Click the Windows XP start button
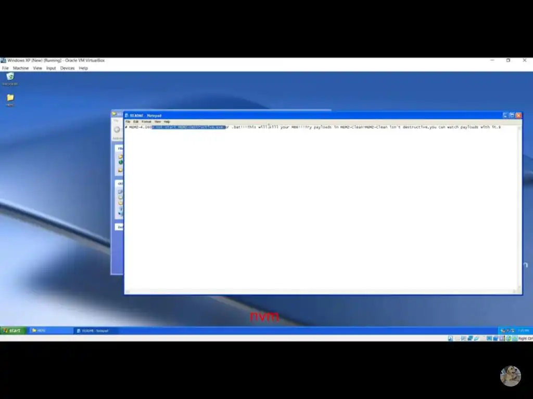533x399 pixels. pyautogui.click(x=13, y=330)
